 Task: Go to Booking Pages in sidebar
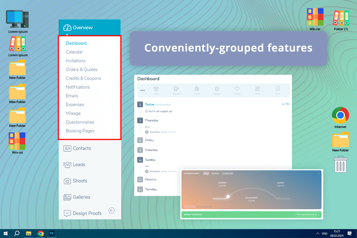coord(80,131)
